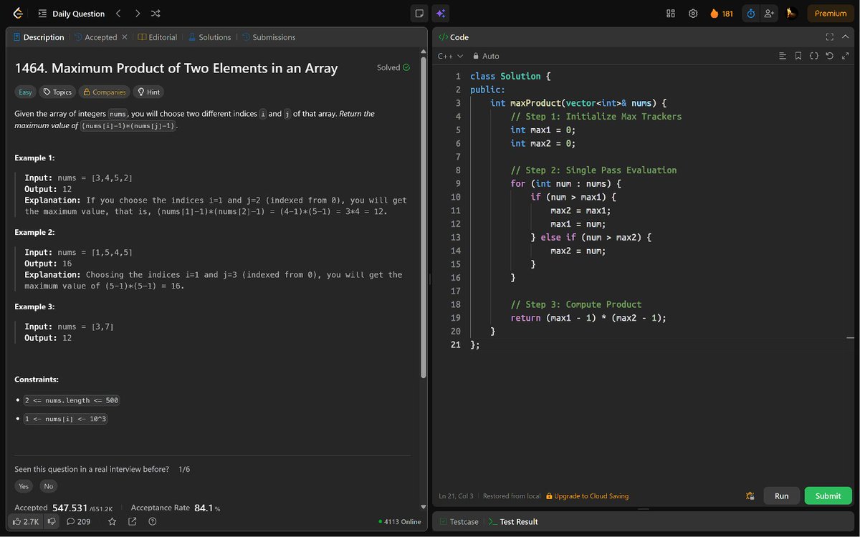Switch to the Submissions tab

[269, 37]
